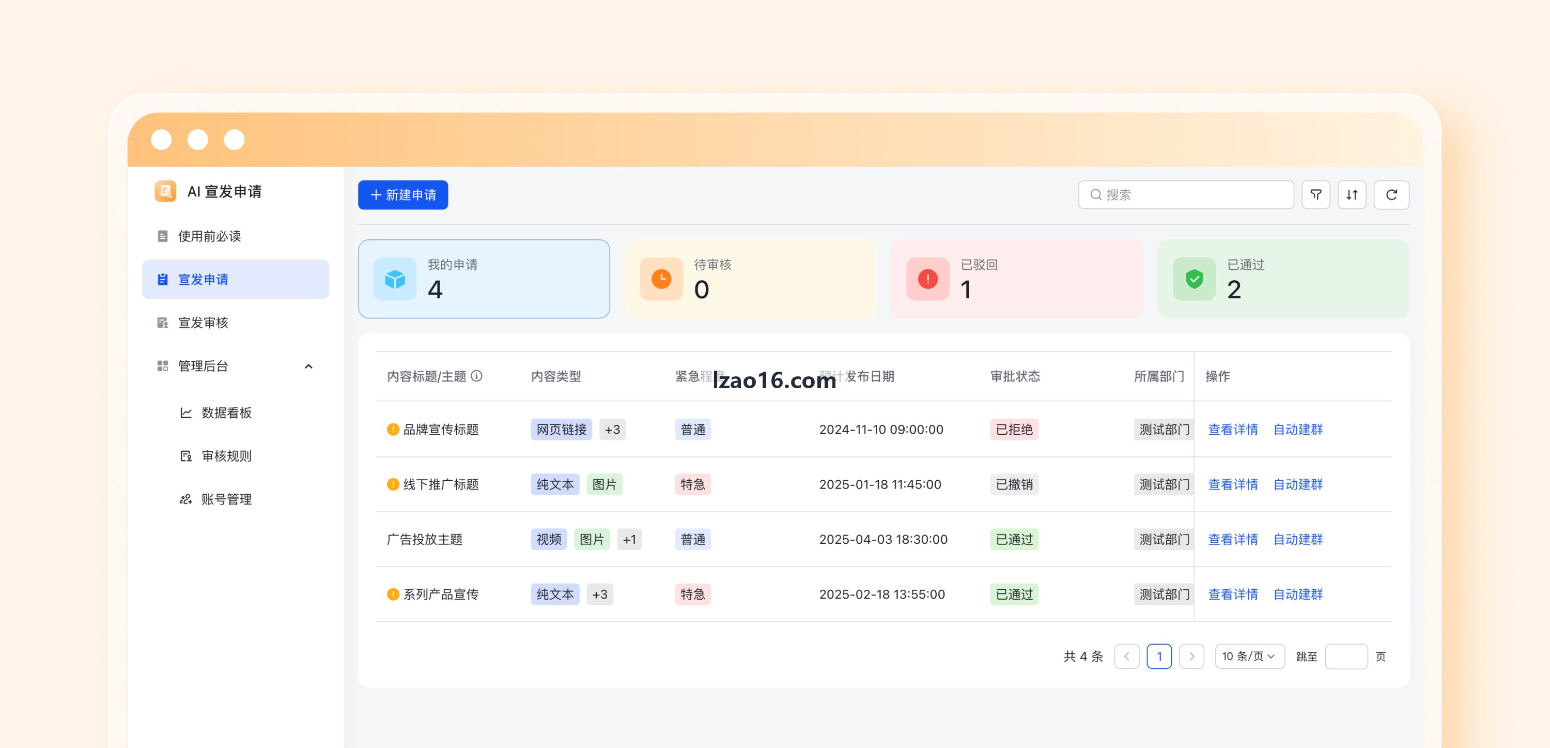Click warning icon beside 线下推广标题
The width and height of the screenshot is (1550, 748).
click(393, 484)
